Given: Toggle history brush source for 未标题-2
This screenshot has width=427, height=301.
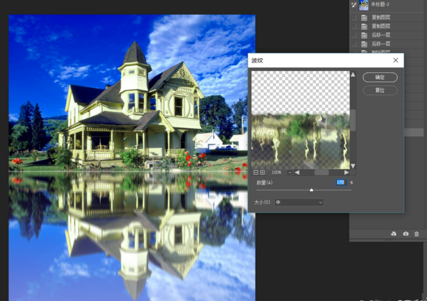Looking at the screenshot, I should click(354, 5).
